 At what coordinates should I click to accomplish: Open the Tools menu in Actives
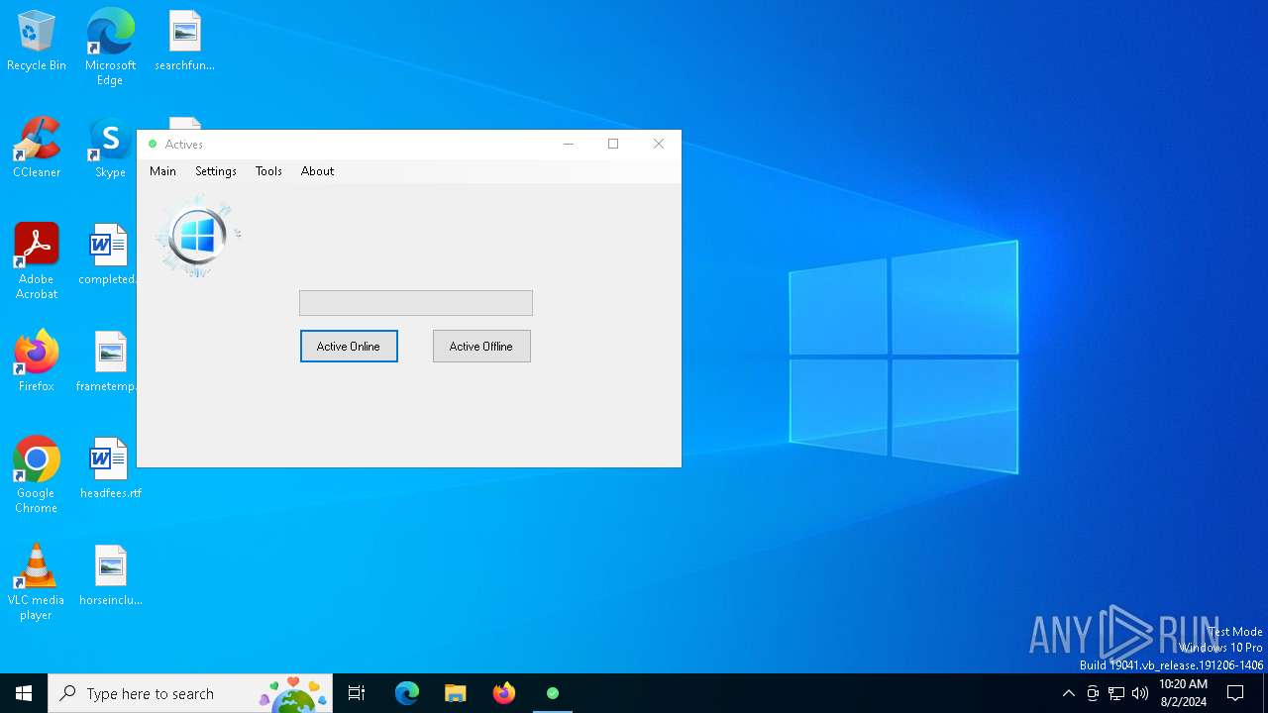pyautogui.click(x=268, y=171)
